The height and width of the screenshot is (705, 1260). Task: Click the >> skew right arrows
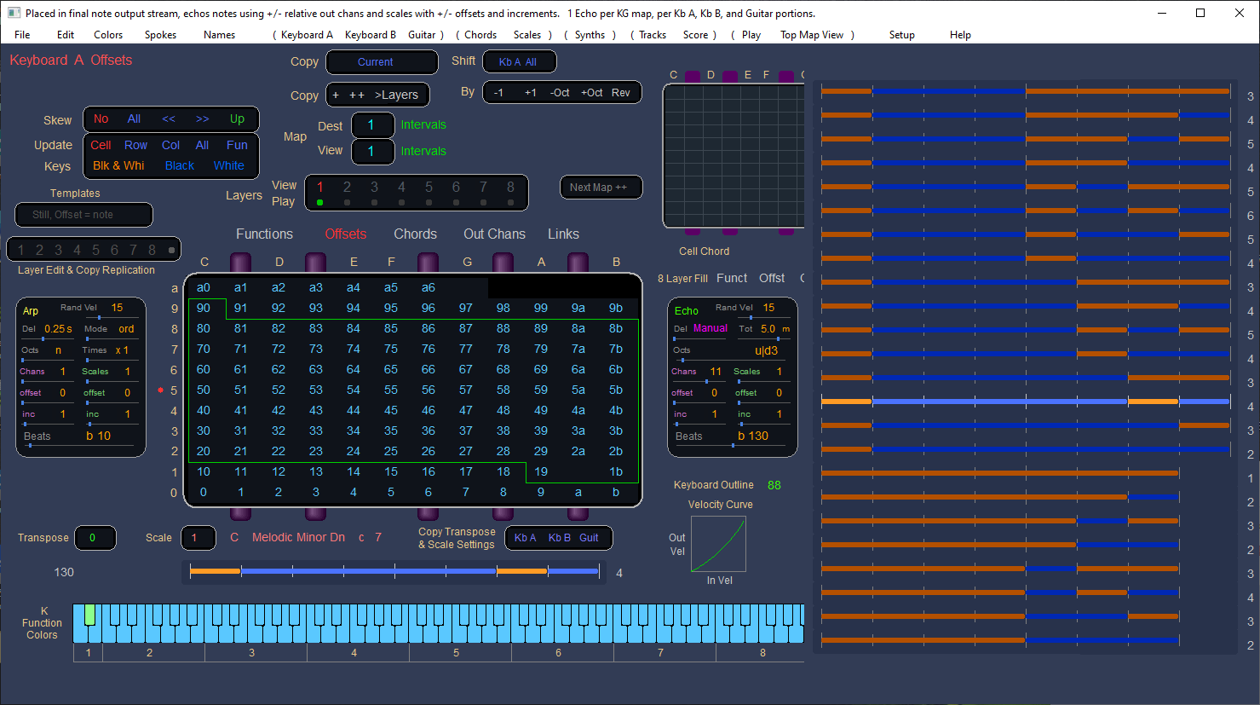(202, 119)
